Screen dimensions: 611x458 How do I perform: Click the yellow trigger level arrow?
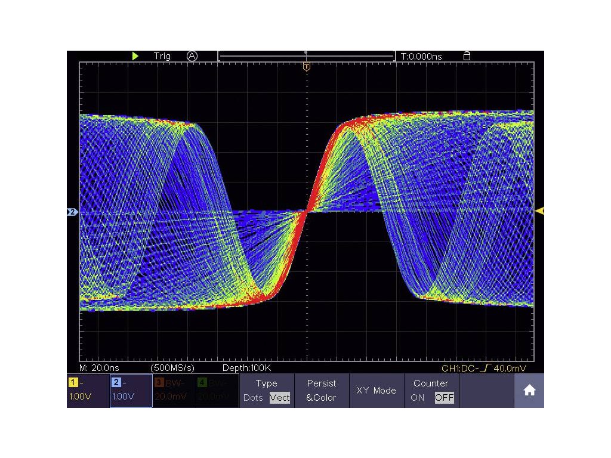click(539, 211)
